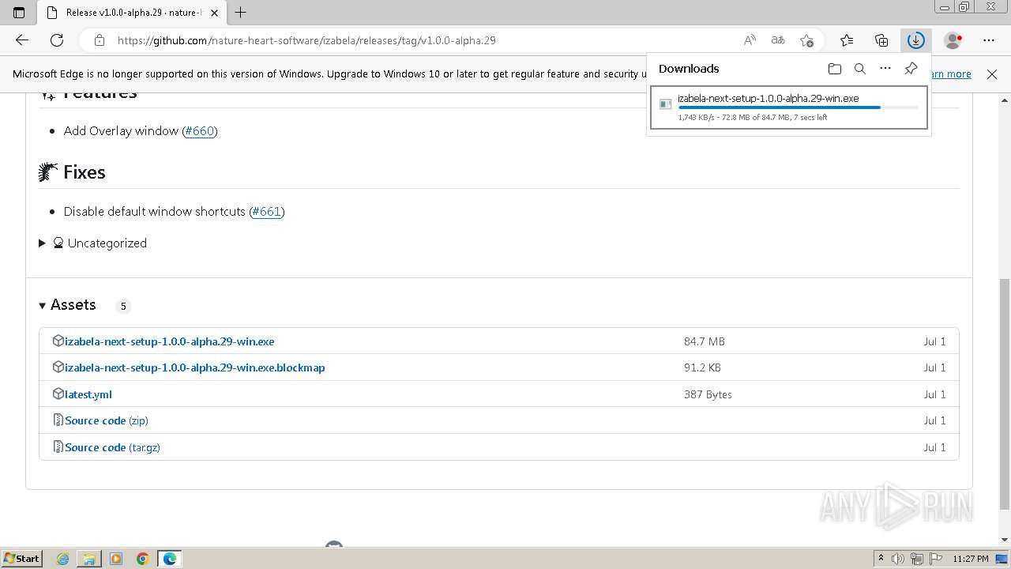Click the Read aloud icon

(x=750, y=40)
